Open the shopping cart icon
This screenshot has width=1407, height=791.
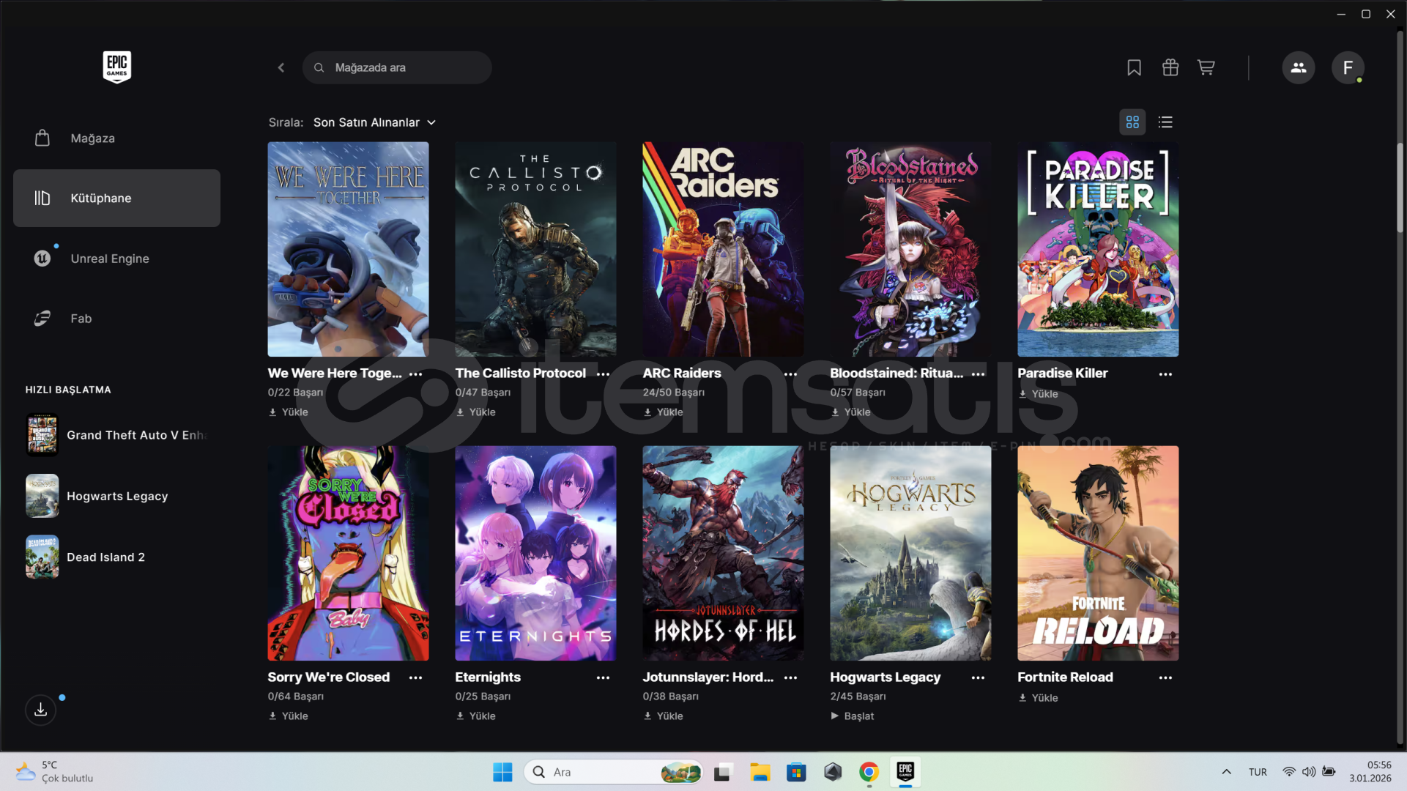1206,67
